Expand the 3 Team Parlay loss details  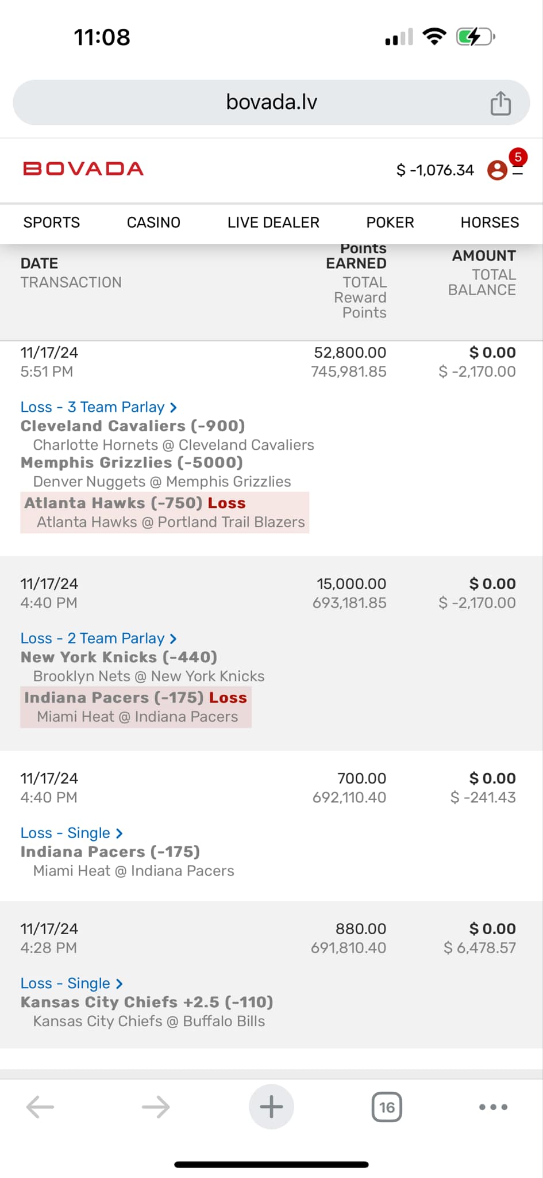[98, 407]
